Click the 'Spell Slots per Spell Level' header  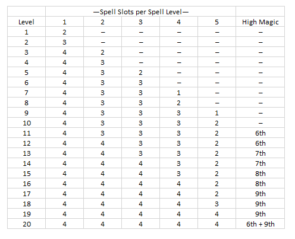point(140,11)
